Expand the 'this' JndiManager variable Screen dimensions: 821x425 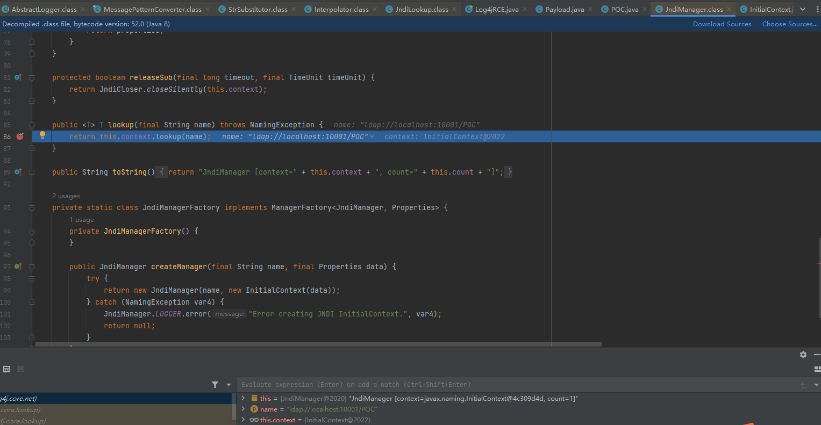click(244, 398)
